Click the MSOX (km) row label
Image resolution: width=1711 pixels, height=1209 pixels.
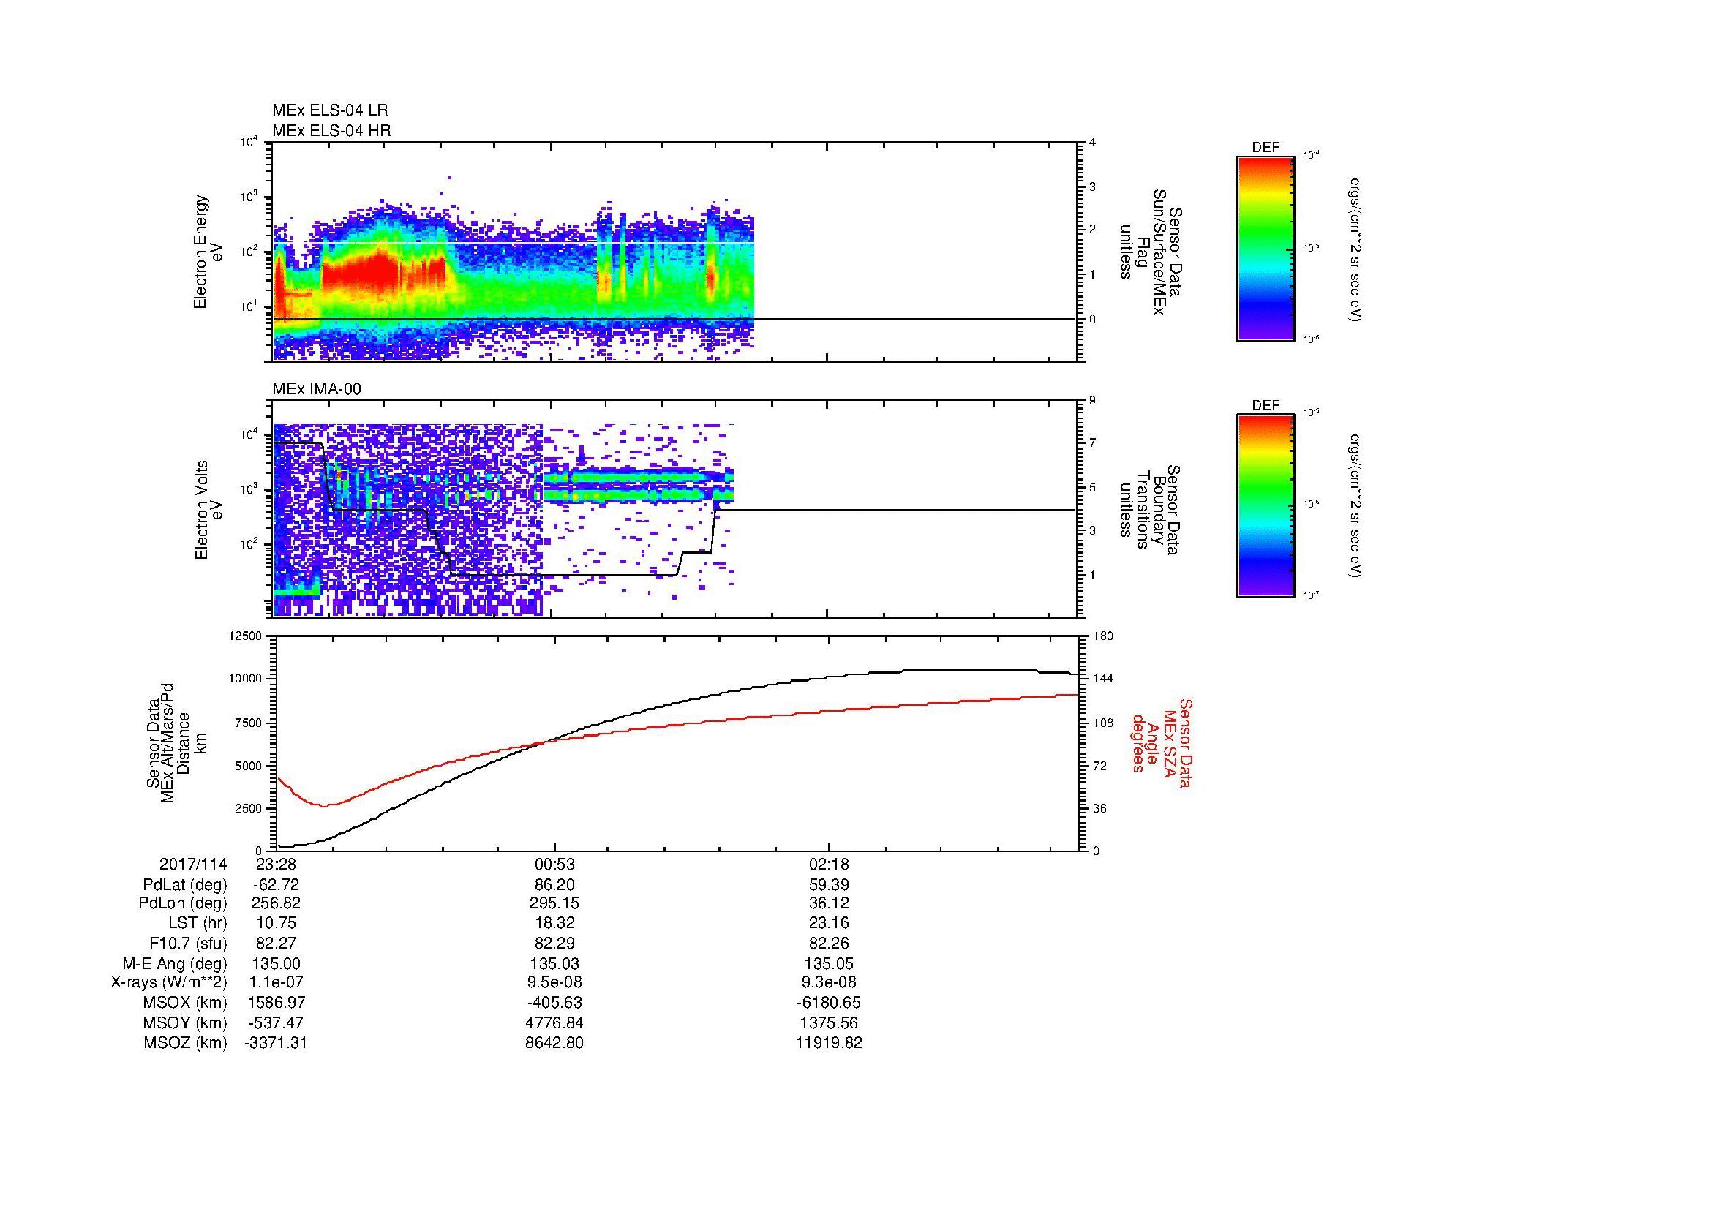click(x=186, y=1003)
